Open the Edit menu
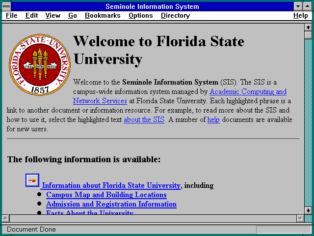Image resolution: width=314 pixels, height=236 pixels. 31,16
